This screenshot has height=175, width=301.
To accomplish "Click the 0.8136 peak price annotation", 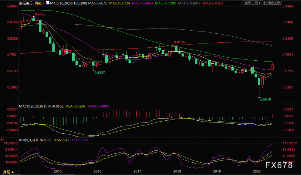I will (x=179, y=42).
